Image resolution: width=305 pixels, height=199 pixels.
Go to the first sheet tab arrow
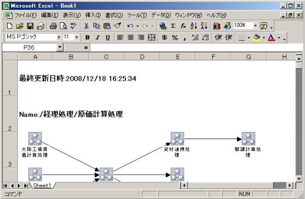(5, 186)
